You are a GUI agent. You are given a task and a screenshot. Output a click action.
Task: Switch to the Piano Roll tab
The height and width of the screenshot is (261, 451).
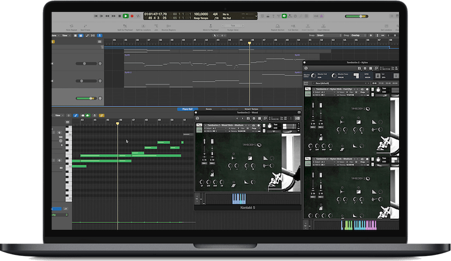[187, 109]
